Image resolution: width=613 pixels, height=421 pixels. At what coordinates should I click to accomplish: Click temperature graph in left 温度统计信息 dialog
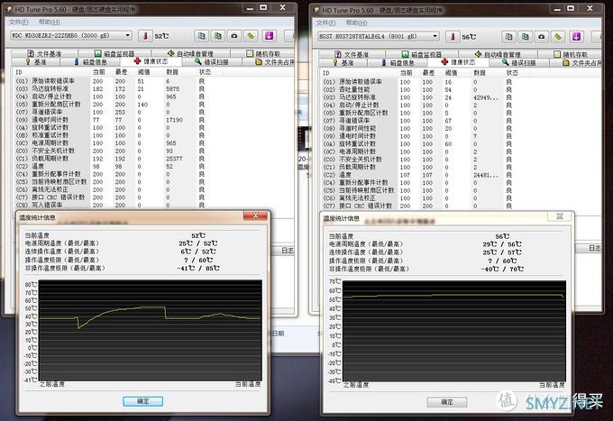coord(151,330)
